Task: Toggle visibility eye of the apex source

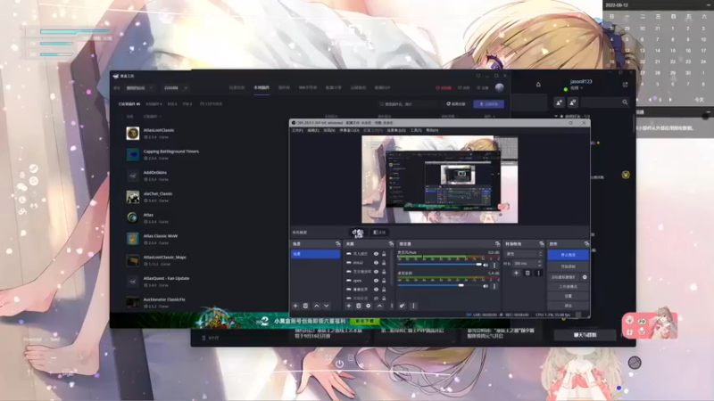Action: [x=376, y=281]
